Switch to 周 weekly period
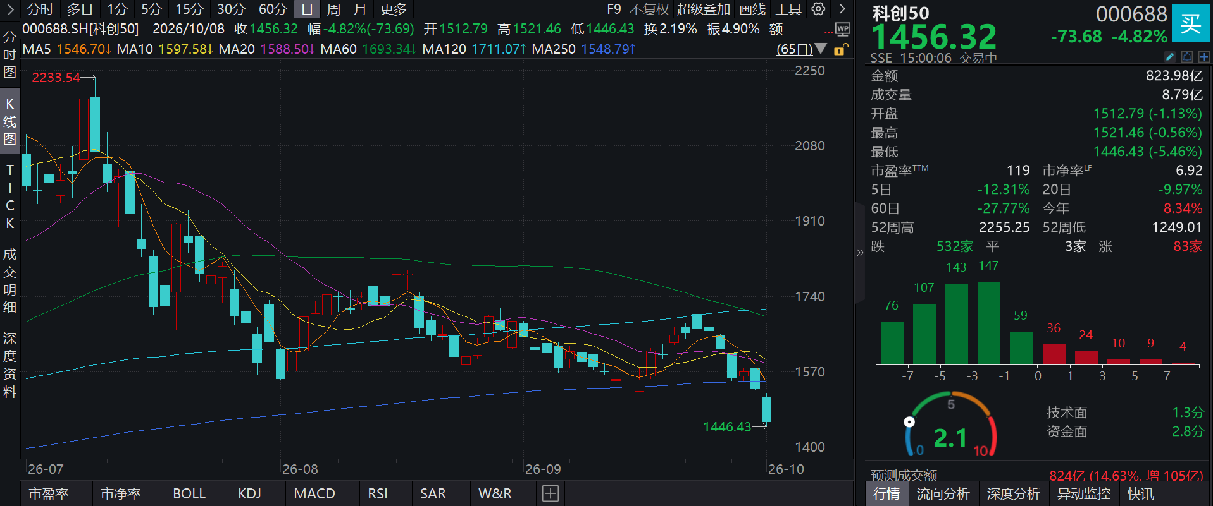This screenshot has height=506, width=1213. click(x=333, y=9)
